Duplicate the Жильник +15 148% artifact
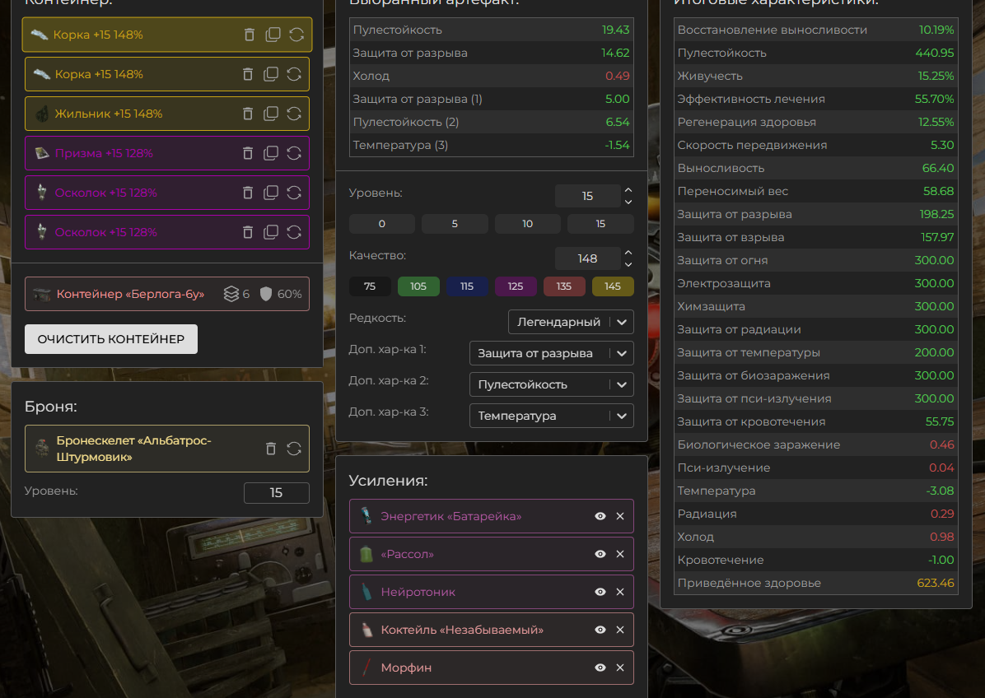The width and height of the screenshot is (985, 698). (271, 114)
